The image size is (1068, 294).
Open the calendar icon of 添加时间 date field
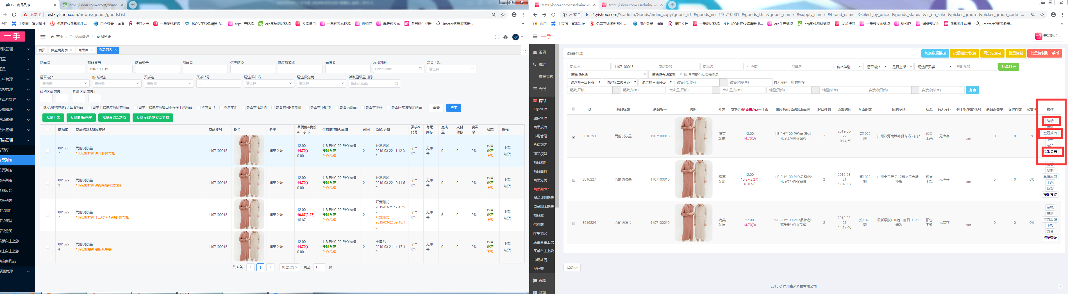click(x=420, y=69)
